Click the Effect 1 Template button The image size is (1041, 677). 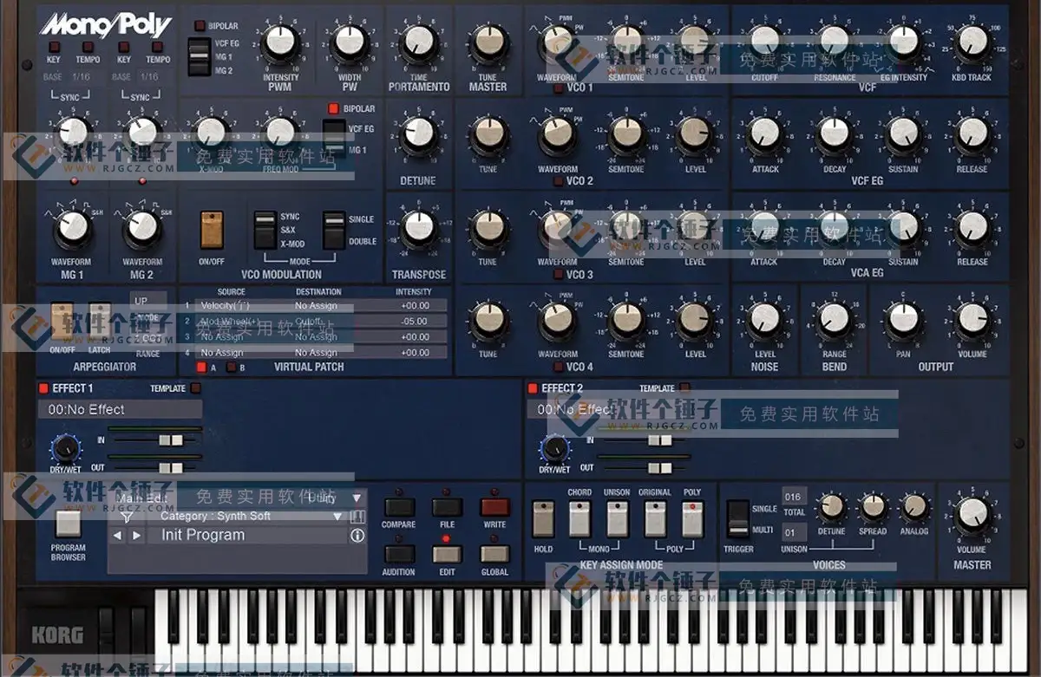click(195, 388)
